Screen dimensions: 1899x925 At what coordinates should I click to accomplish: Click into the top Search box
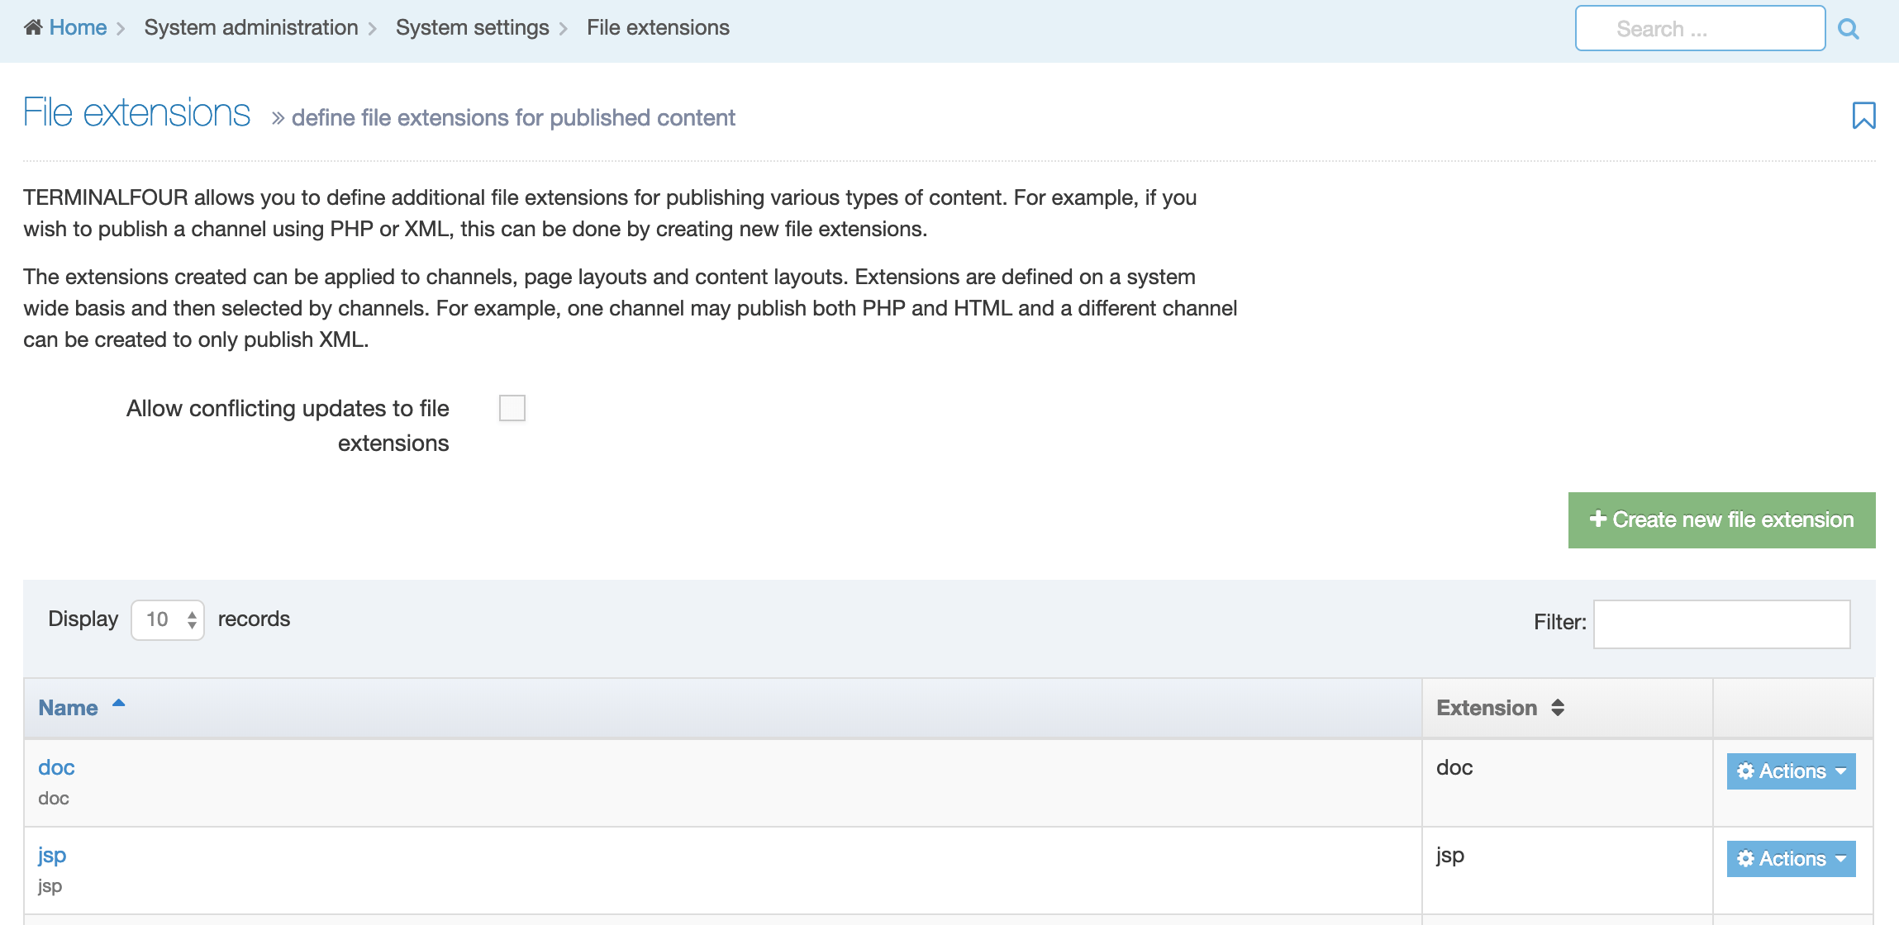coord(1700,29)
